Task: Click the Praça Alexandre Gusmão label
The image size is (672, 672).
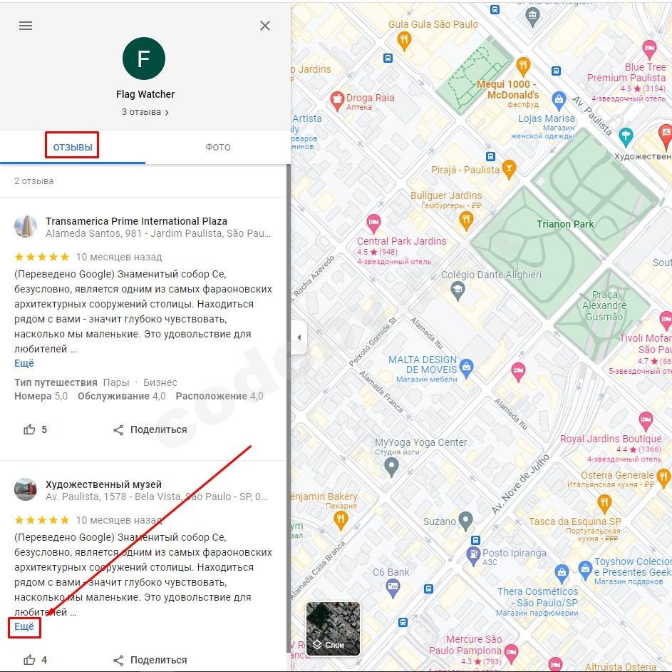Action: pyautogui.click(x=604, y=306)
